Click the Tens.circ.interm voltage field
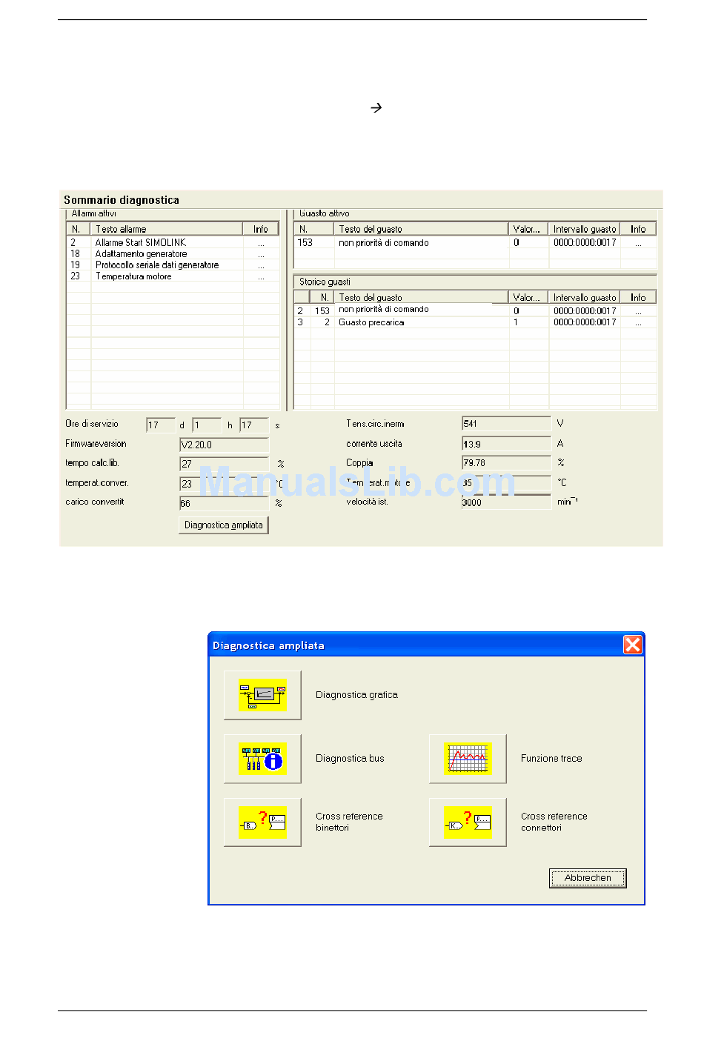Viewport: 704px width, 1044px height. pos(506,424)
